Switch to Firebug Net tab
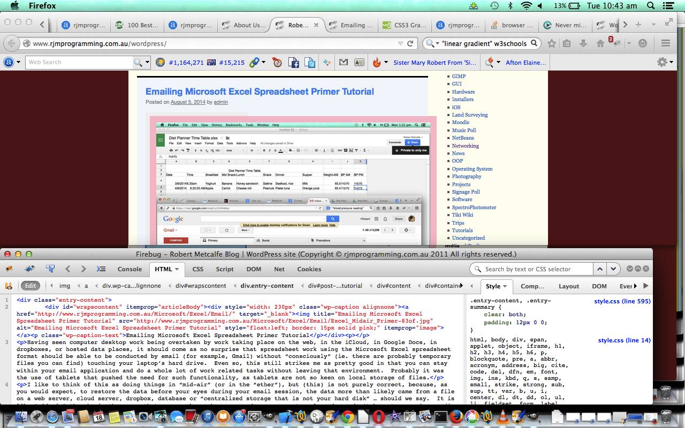685x428 pixels. click(279, 269)
